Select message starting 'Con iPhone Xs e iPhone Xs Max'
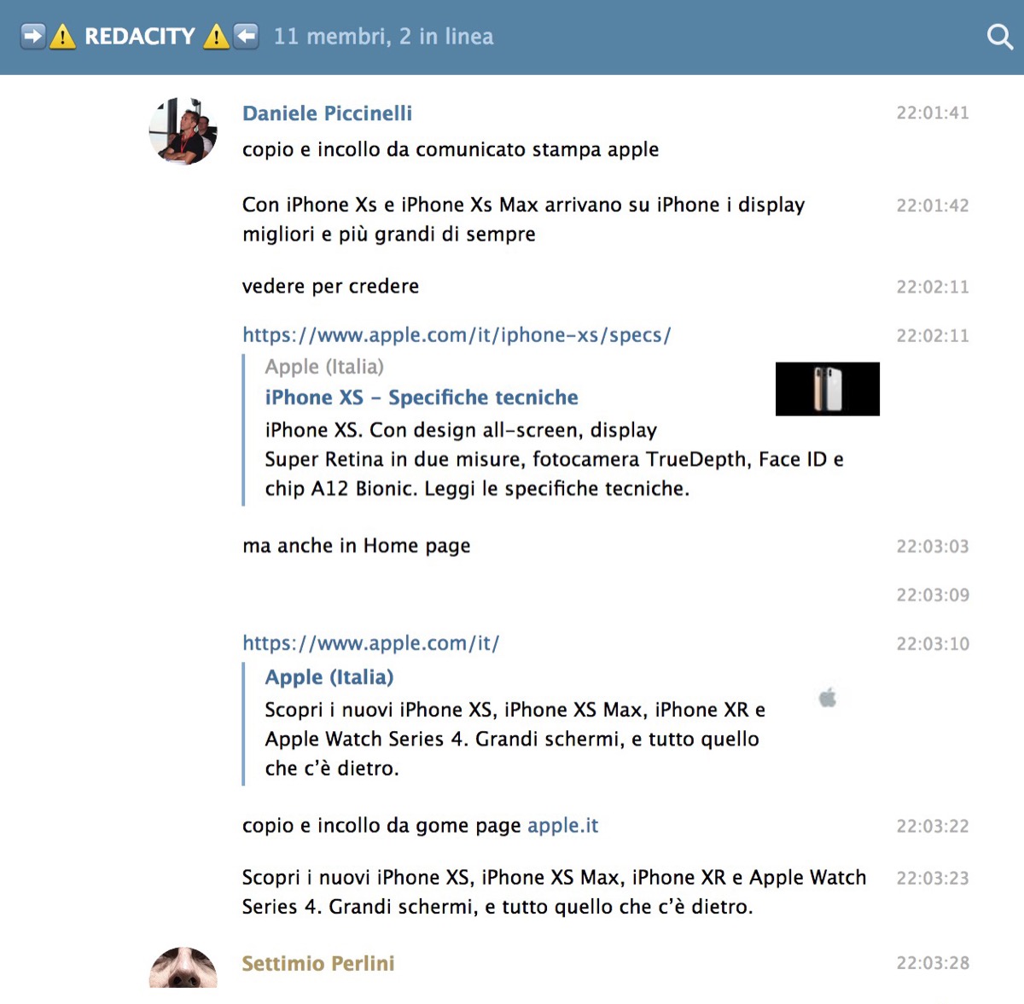 (x=523, y=219)
